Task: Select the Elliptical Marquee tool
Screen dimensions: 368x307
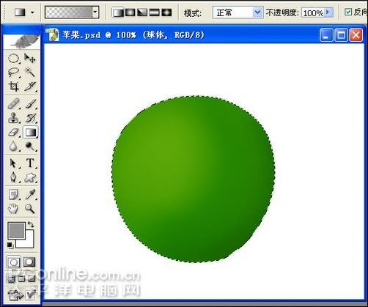Action: tap(13, 59)
